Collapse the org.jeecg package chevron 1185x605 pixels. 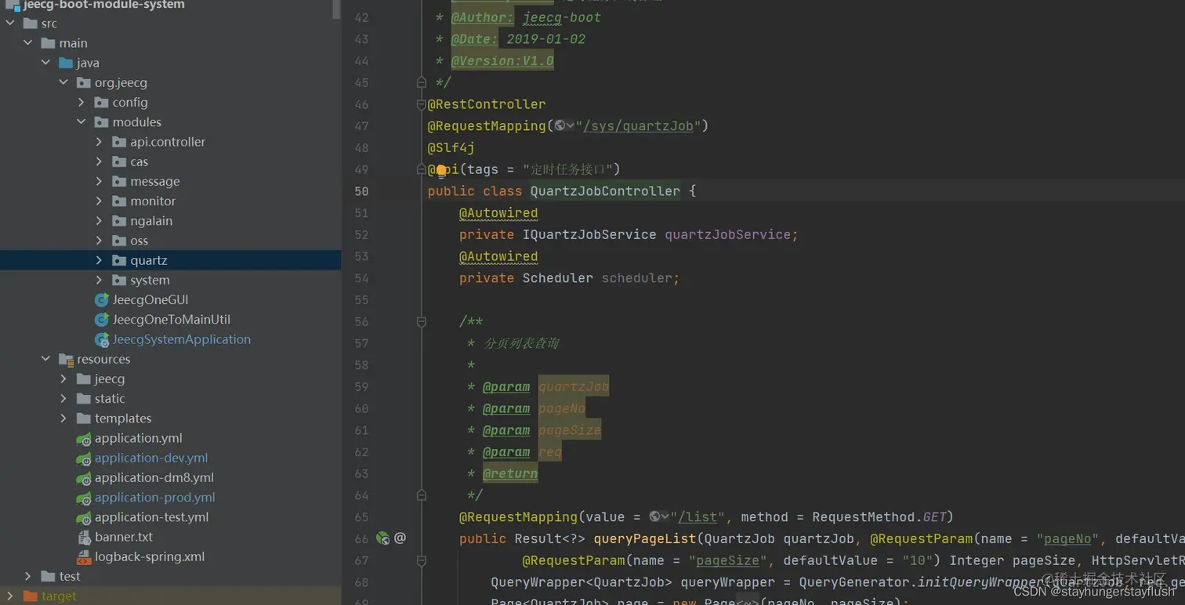tap(63, 82)
